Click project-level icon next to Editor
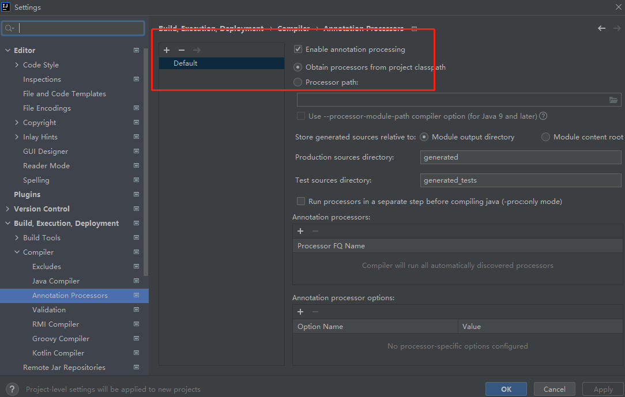The image size is (625, 397). 136,50
